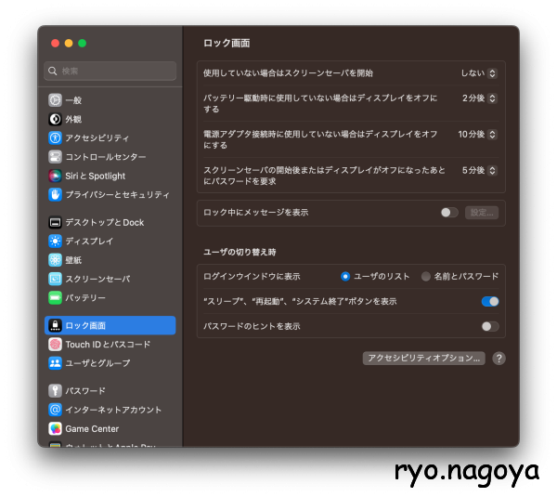The width and height of the screenshot is (557, 497).
Task: Select the Siri と Spotlight icon
Action: (x=56, y=176)
